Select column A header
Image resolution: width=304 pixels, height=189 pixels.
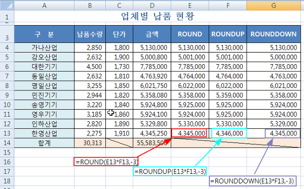[44, 6]
